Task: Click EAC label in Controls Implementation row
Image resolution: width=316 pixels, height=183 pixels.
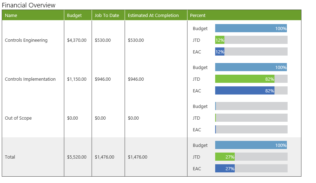Action: [x=197, y=91]
